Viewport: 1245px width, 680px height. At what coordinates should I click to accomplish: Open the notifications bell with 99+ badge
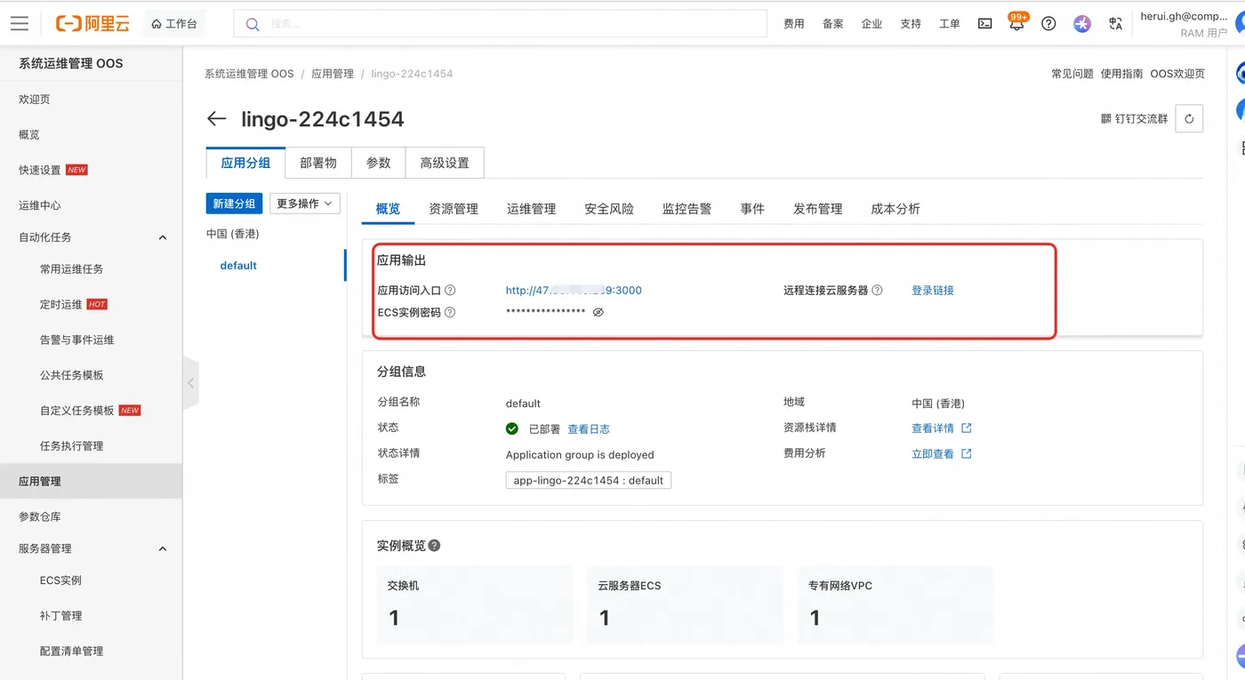1016,23
